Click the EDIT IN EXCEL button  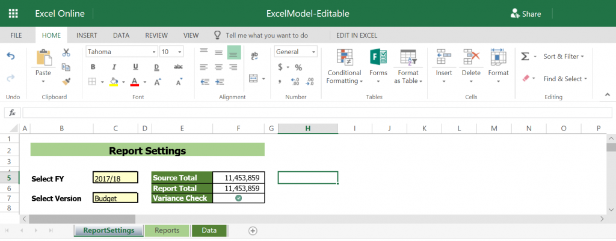click(357, 35)
